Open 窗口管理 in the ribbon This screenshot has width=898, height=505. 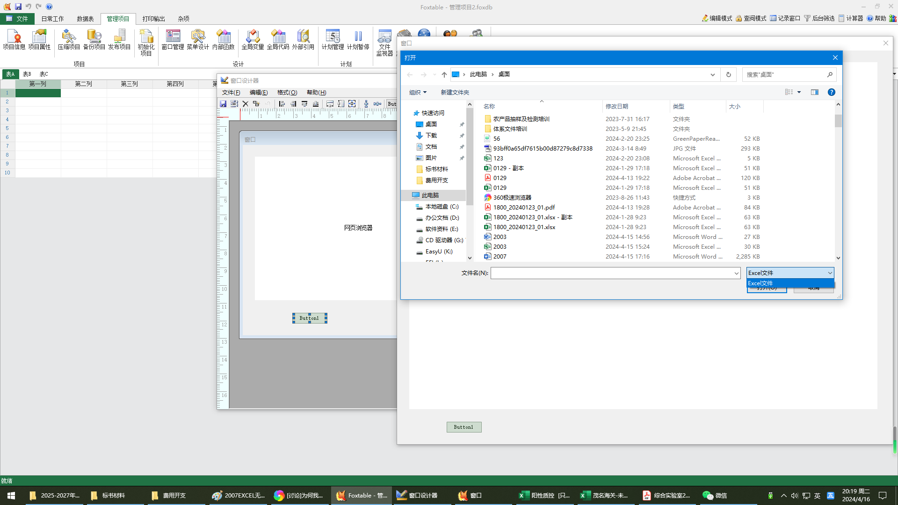click(173, 40)
